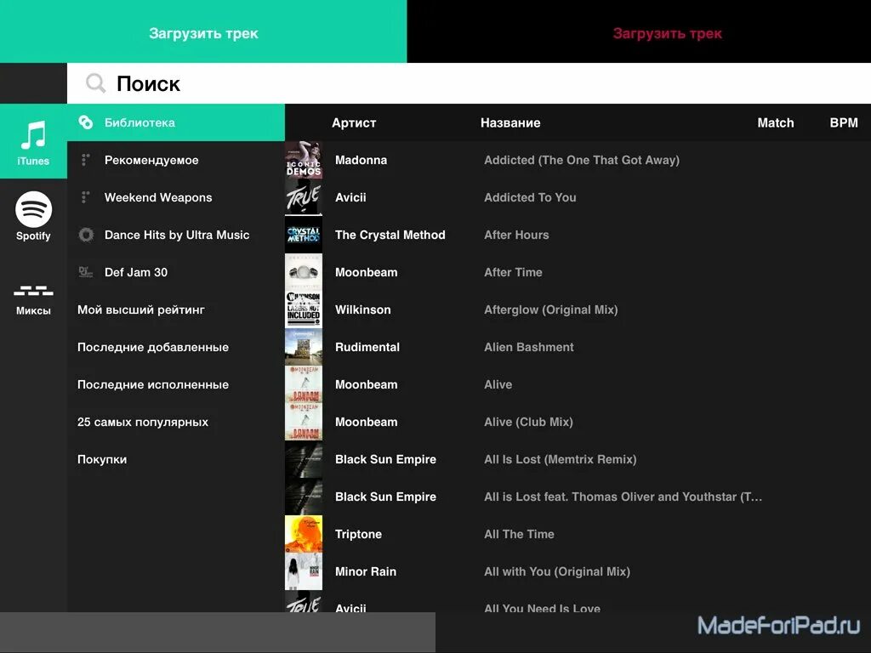Click artist name Triptone
Screen dimensions: 871x653
(x=358, y=534)
